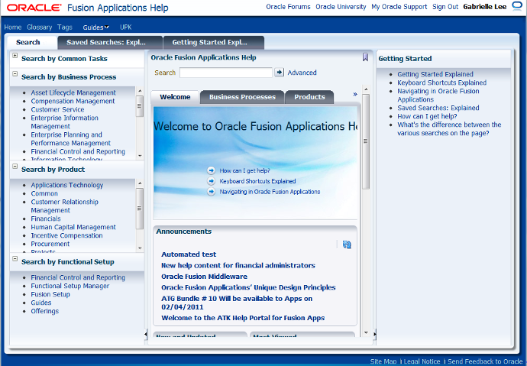Click arrow icon next to Navigating in Oracle Fusion
Viewport: 527px width, 366px height.
tap(211, 192)
